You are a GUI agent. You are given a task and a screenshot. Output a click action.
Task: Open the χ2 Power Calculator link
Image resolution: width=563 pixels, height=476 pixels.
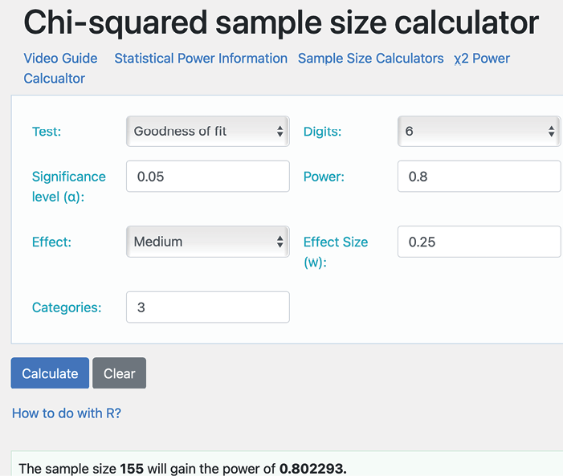[x=481, y=59]
